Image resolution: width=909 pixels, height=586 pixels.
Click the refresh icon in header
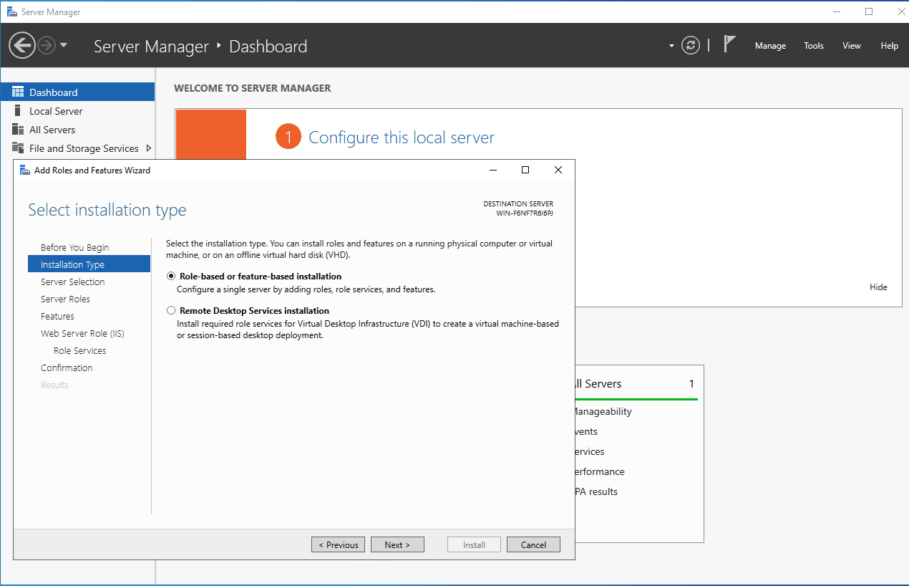point(690,46)
